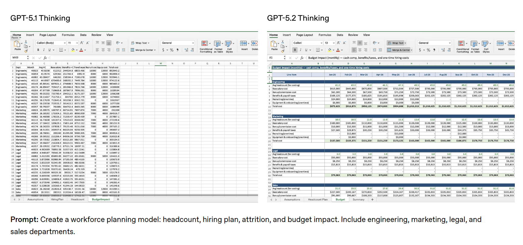Click the yellow fill color button in GPT-5.2 ribbon
Viewport: 523px width, 245px height.
coord(330,50)
